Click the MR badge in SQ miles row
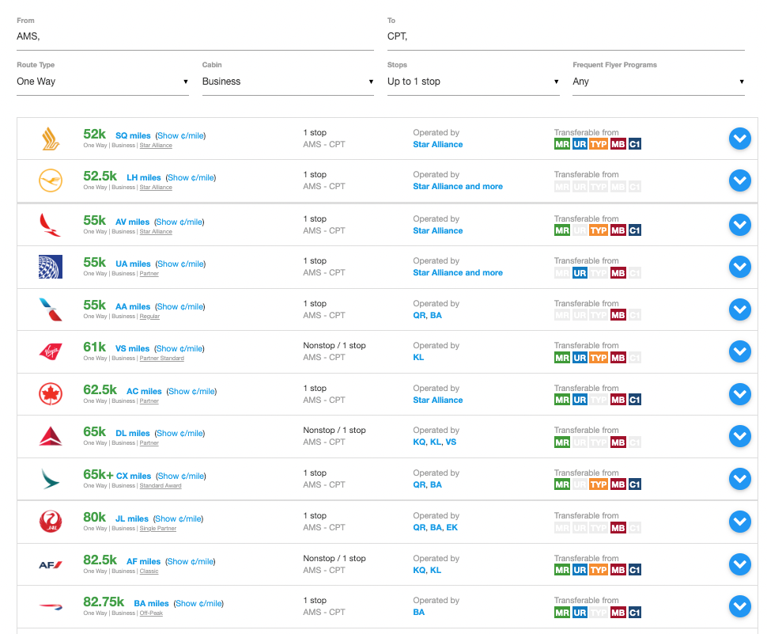This screenshot has height=634, width=767. [562, 144]
